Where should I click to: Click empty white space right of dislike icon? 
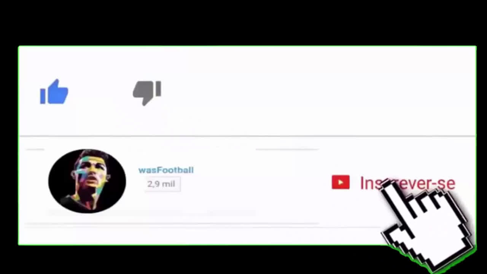point(304,93)
